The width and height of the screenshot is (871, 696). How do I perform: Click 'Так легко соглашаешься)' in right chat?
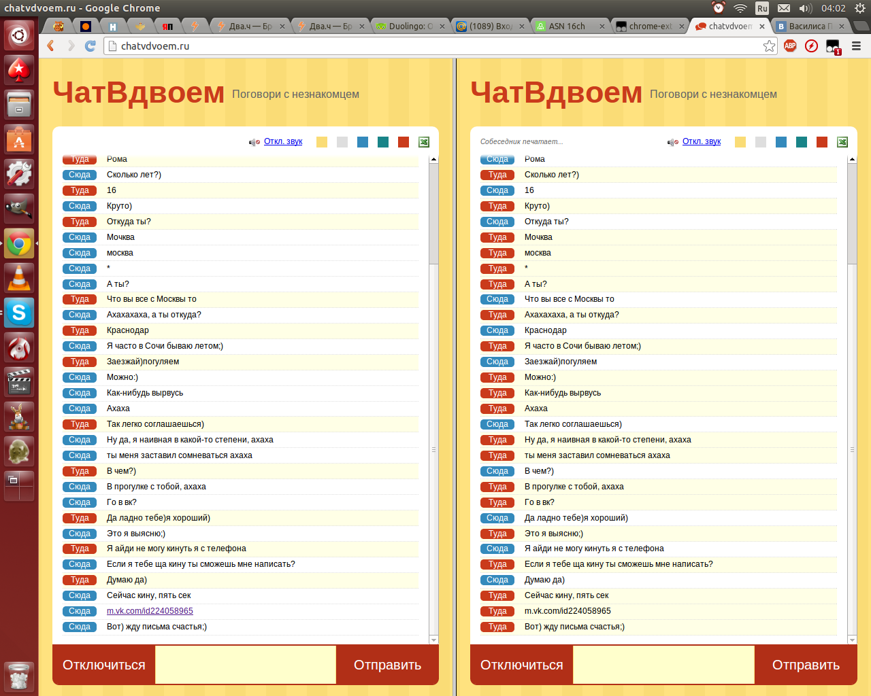573,424
